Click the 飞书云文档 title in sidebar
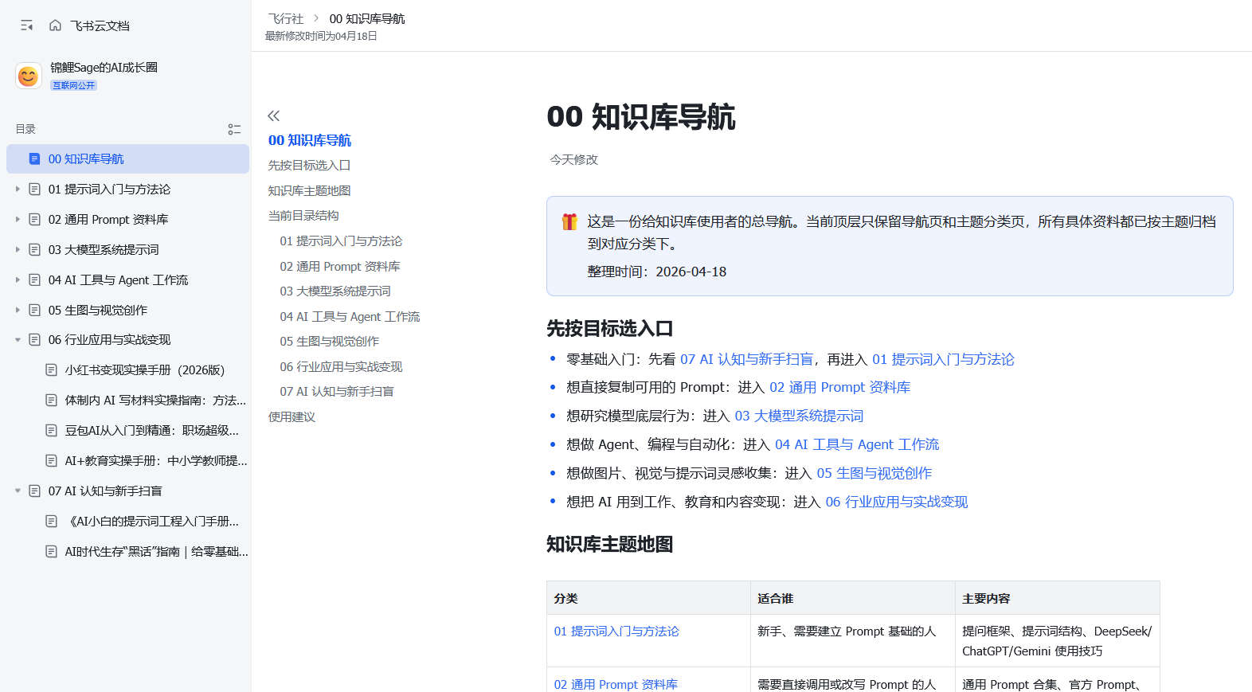 [x=100, y=25]
